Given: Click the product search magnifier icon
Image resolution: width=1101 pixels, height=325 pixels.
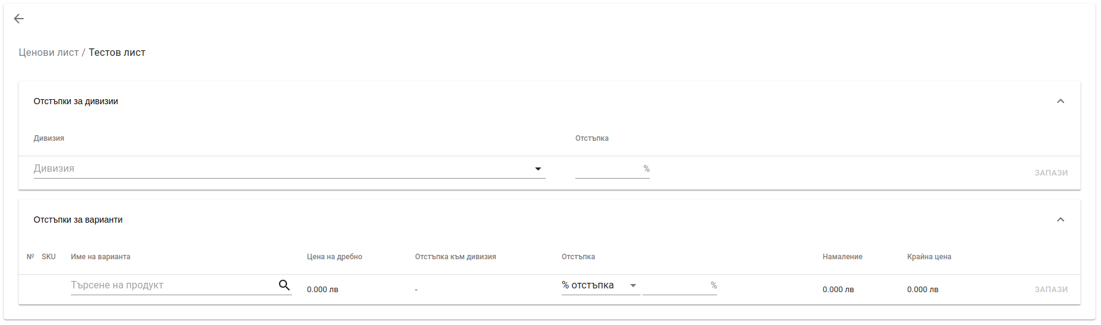Looking at the screenshot, I should coord(284,285).
